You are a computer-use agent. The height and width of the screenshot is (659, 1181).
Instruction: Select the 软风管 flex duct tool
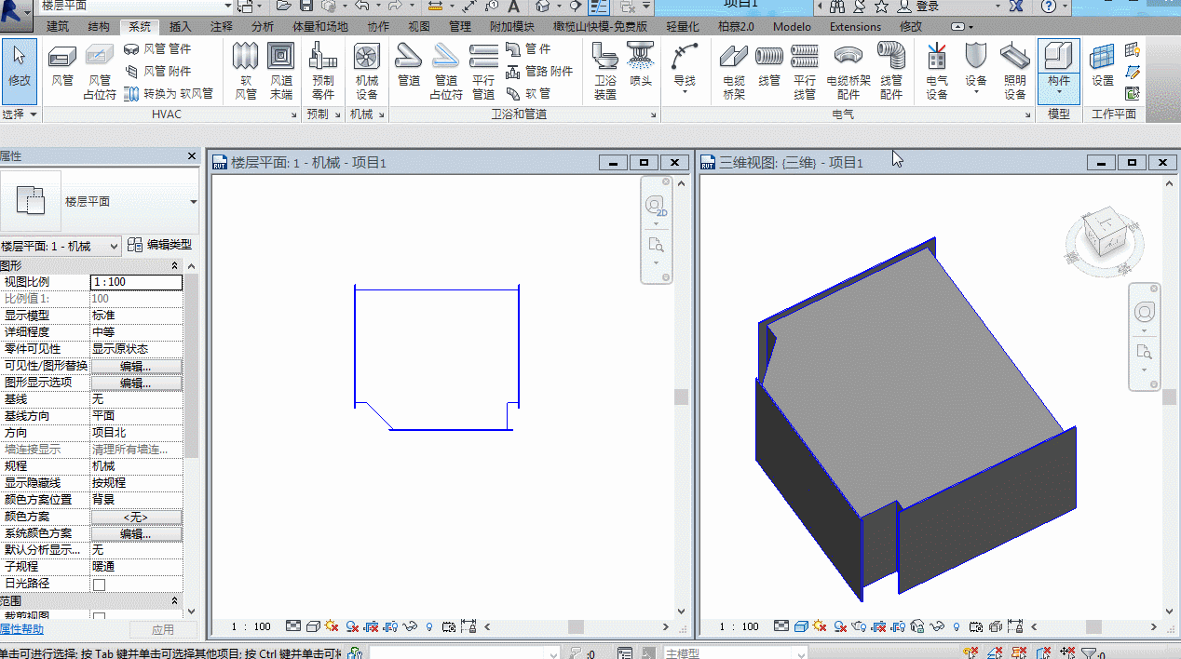pos(246,71)
